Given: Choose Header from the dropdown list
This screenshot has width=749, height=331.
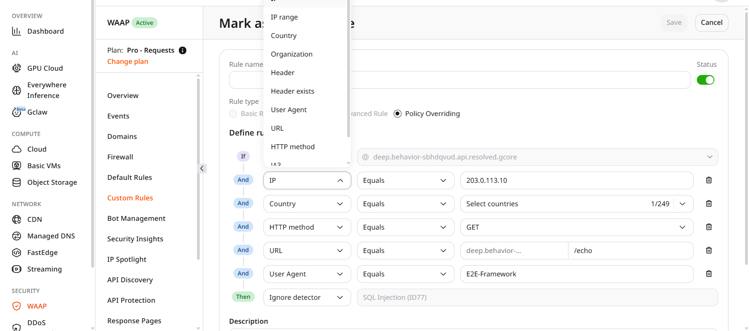Looking at the screenshot, I should click(305, 73).
